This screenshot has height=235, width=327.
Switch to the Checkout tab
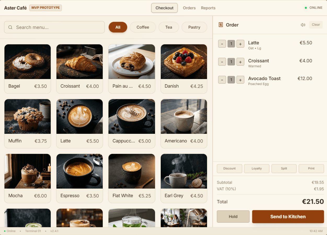point(164,8)
